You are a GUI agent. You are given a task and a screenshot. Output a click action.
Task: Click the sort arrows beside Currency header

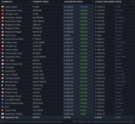(x=30, y=2)
